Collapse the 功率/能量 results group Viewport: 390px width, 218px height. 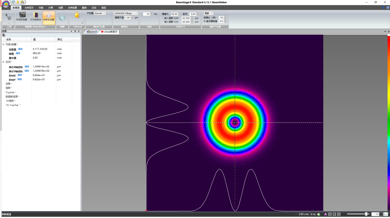coord(4,44)
